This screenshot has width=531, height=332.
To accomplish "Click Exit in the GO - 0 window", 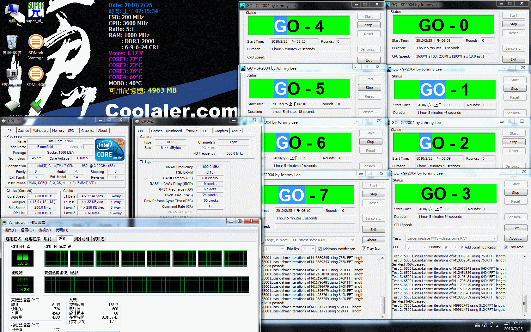I will click(x=513, y=59).
